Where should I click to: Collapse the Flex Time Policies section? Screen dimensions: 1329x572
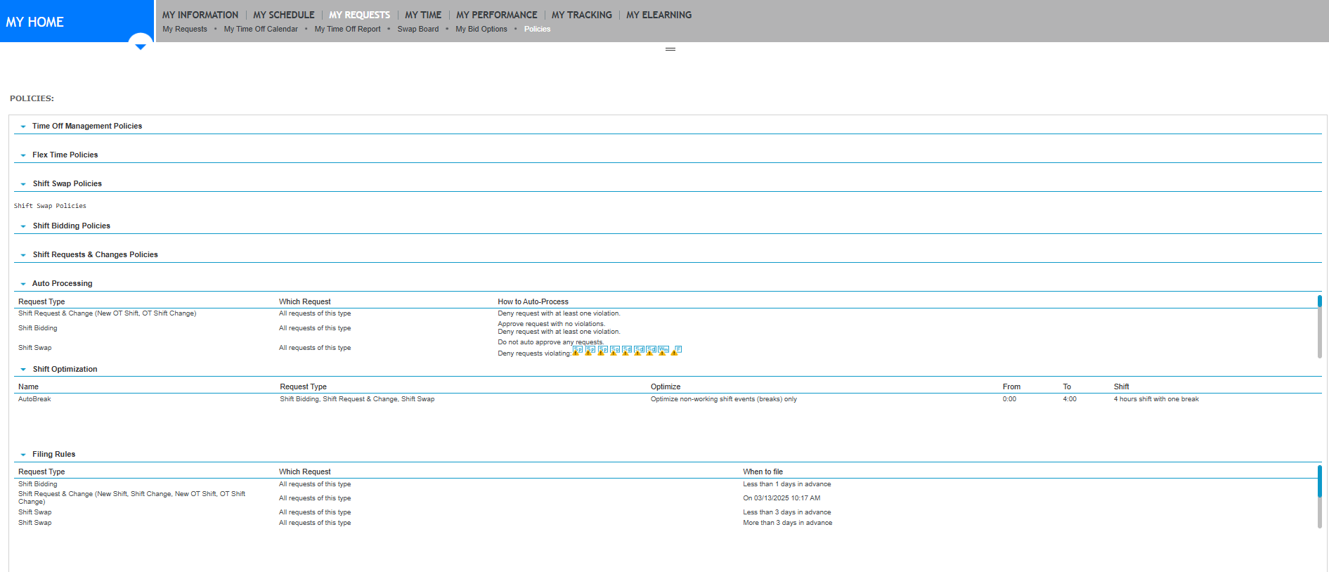click(x=23, y=155)
